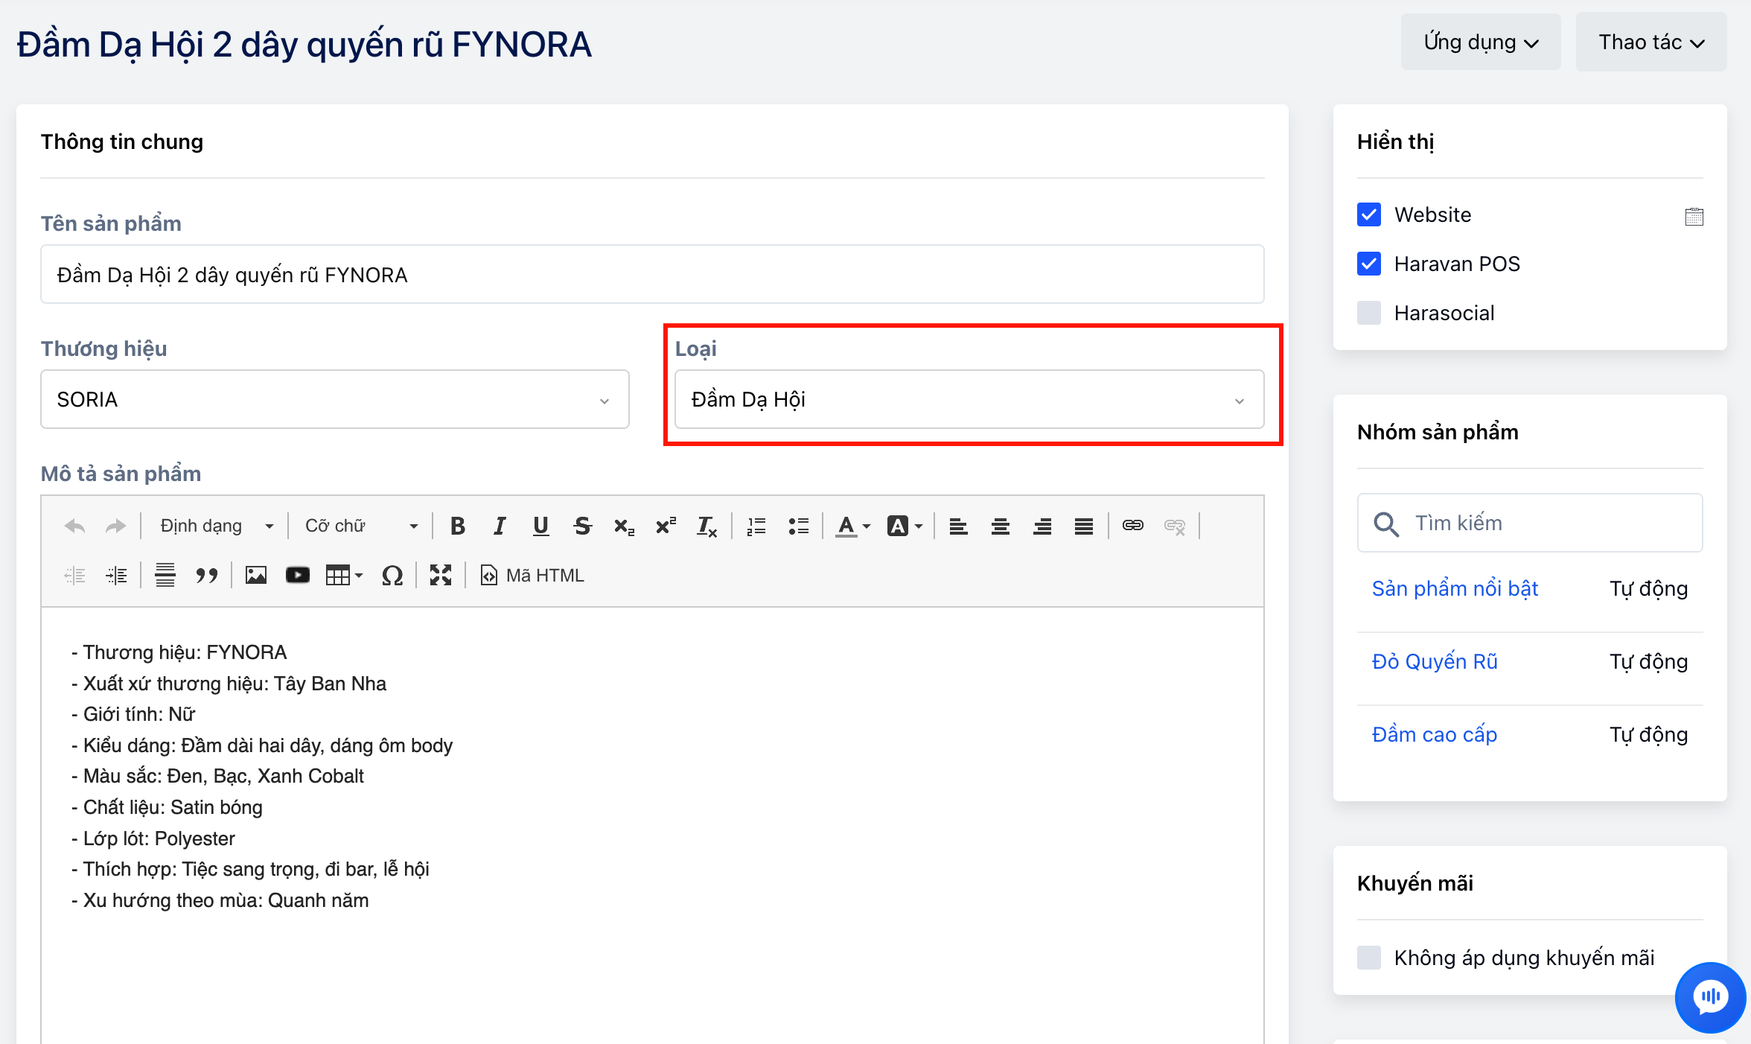Check Không áp dụng khuyến mãi
1751x1044 pixels.
click(x=1369, y=958)
